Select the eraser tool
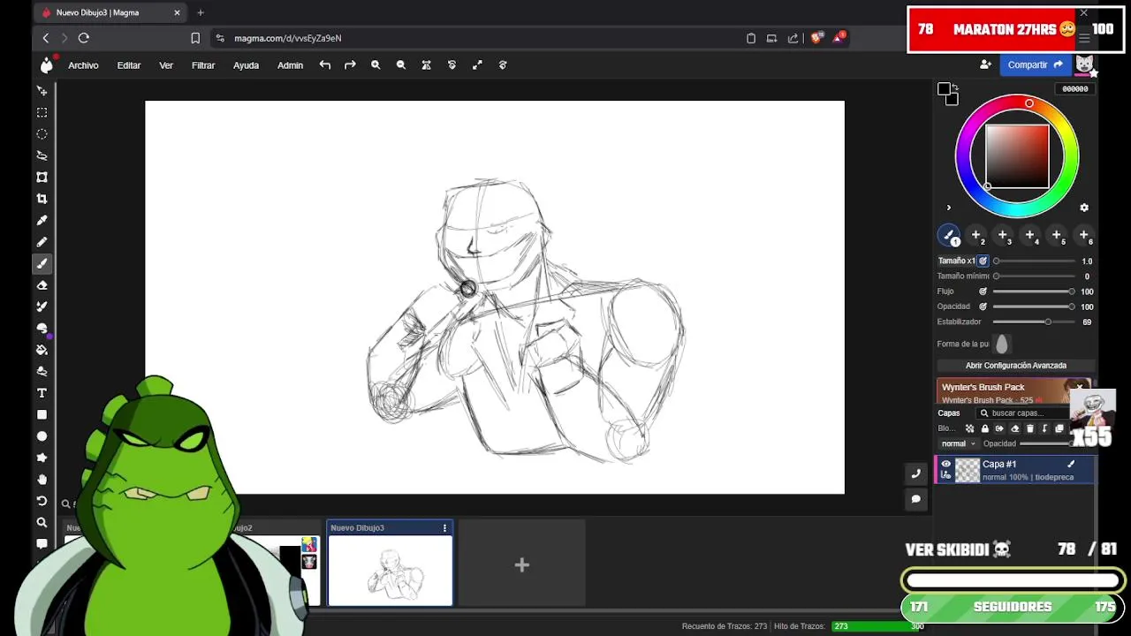 (42, 285)
